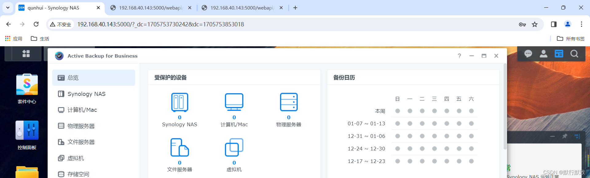Open DSM search magnifier icon

tap(574, 54)
